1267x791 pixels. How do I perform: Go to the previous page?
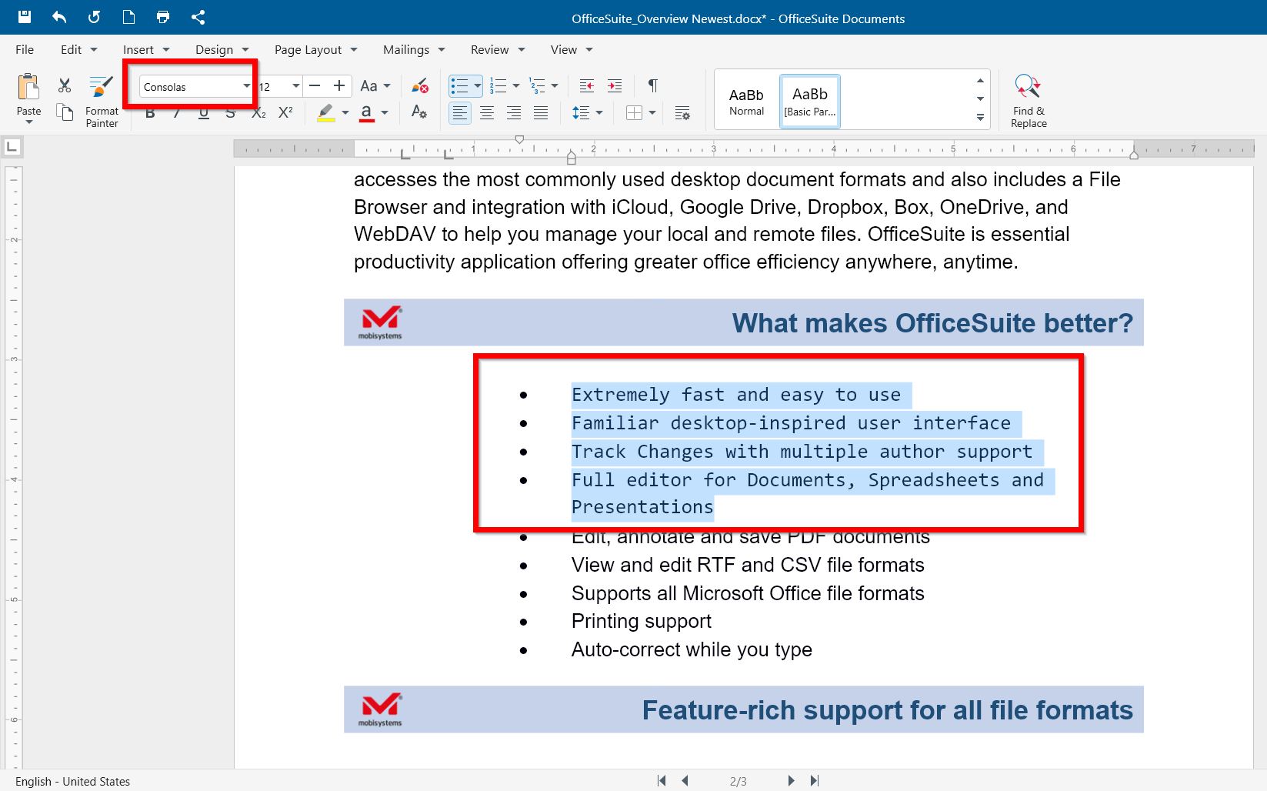point(685,780)
